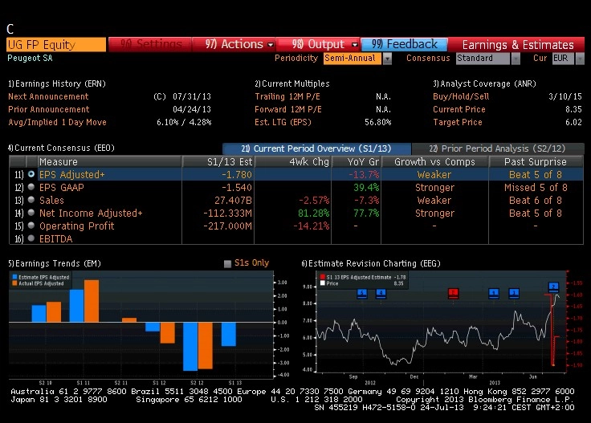Click the UG FP Equity ticker field
The height and width of the screenshot is (423, 591).
click(56, 44)
